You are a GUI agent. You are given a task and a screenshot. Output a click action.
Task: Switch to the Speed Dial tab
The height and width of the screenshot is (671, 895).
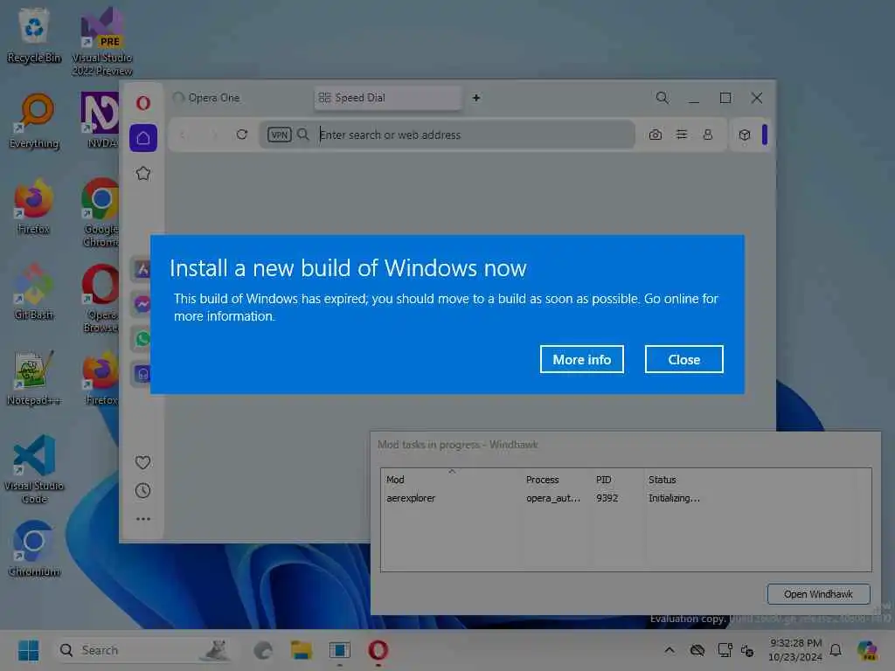[388, 98]
